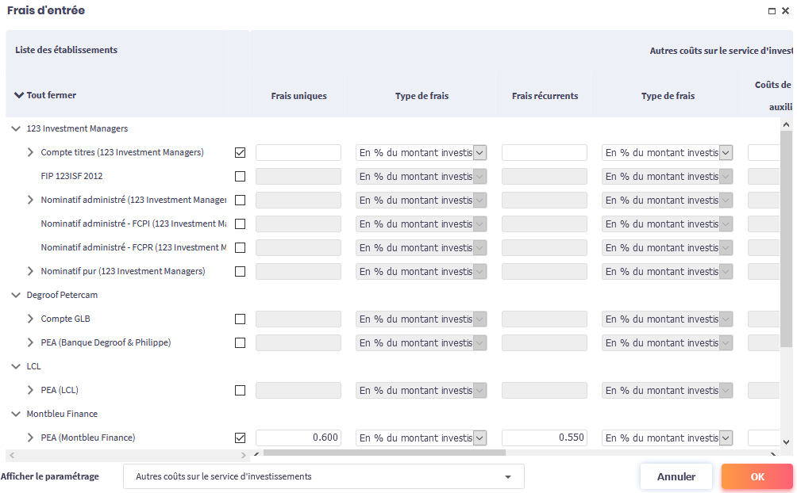Collapse all rows with Tout fermer chevron
This screenshot has width=797, height=493.
[x=19, y=95]
